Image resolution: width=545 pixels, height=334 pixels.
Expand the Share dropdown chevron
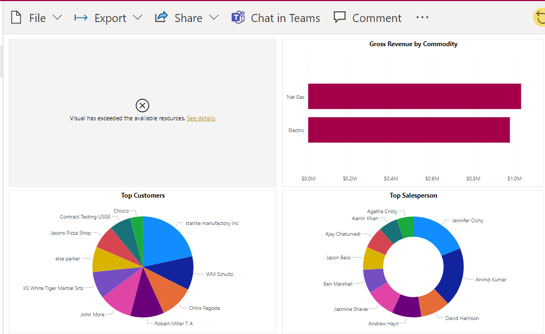pos(214,17)
